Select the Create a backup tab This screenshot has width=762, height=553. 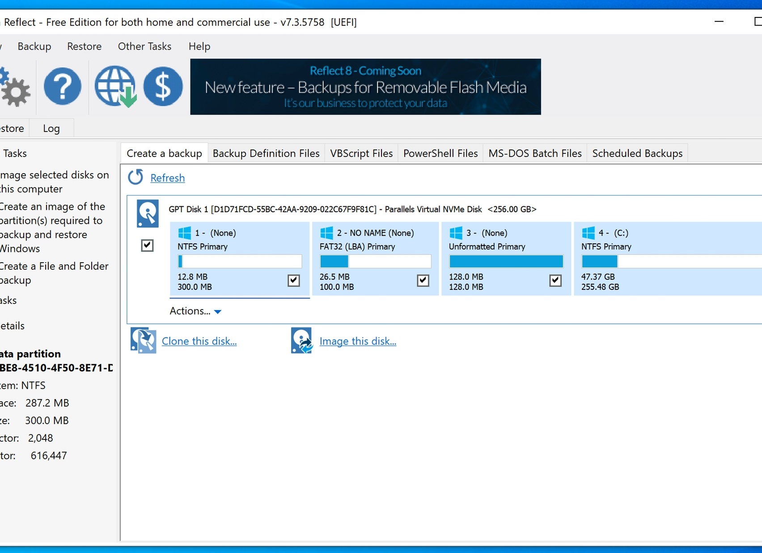pos(164,153)
